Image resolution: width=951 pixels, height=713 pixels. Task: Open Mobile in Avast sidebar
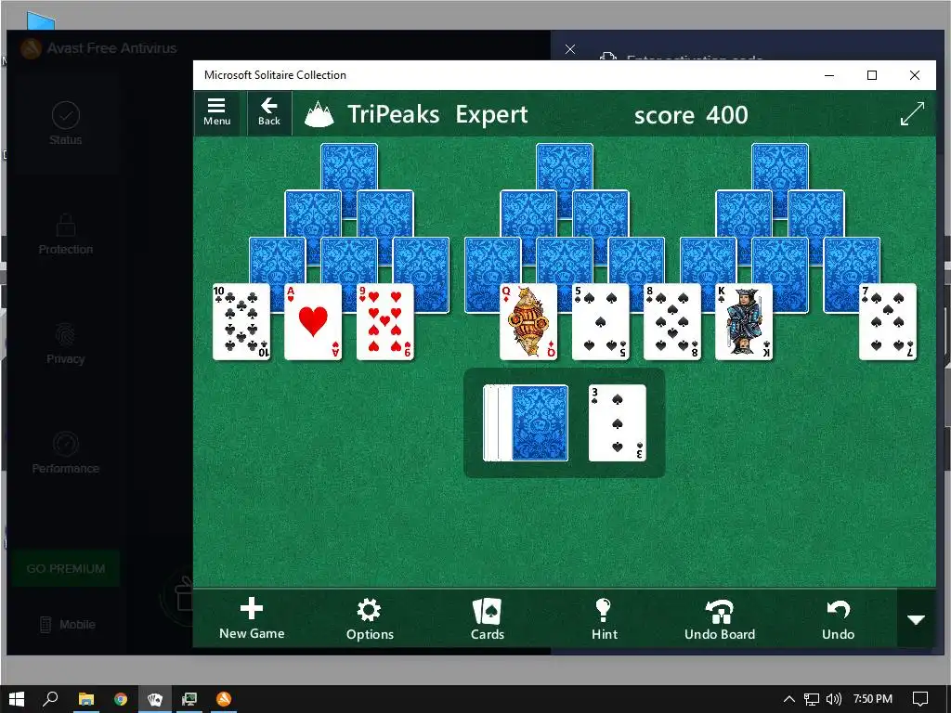pyautogui.click(x=67, y=625)
